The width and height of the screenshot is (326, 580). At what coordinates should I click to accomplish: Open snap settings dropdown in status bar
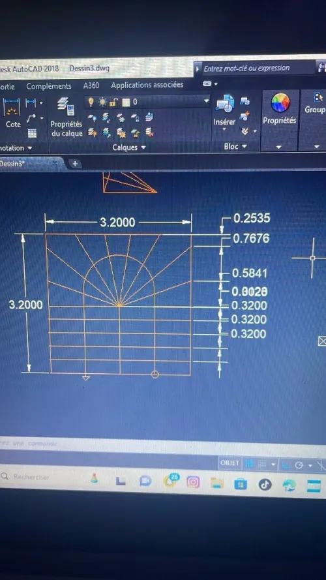273,465
